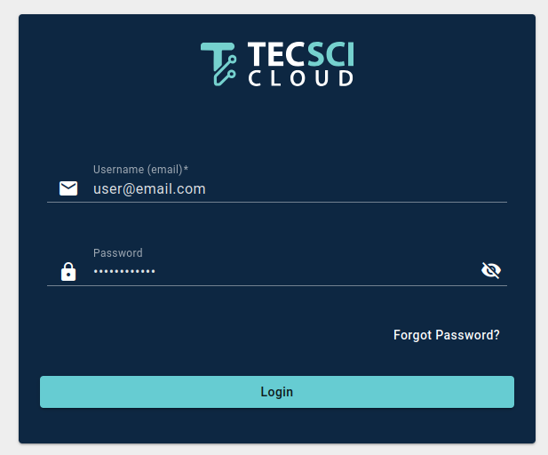Click the Password field label
548x455 pixels.
pos(117,253)
